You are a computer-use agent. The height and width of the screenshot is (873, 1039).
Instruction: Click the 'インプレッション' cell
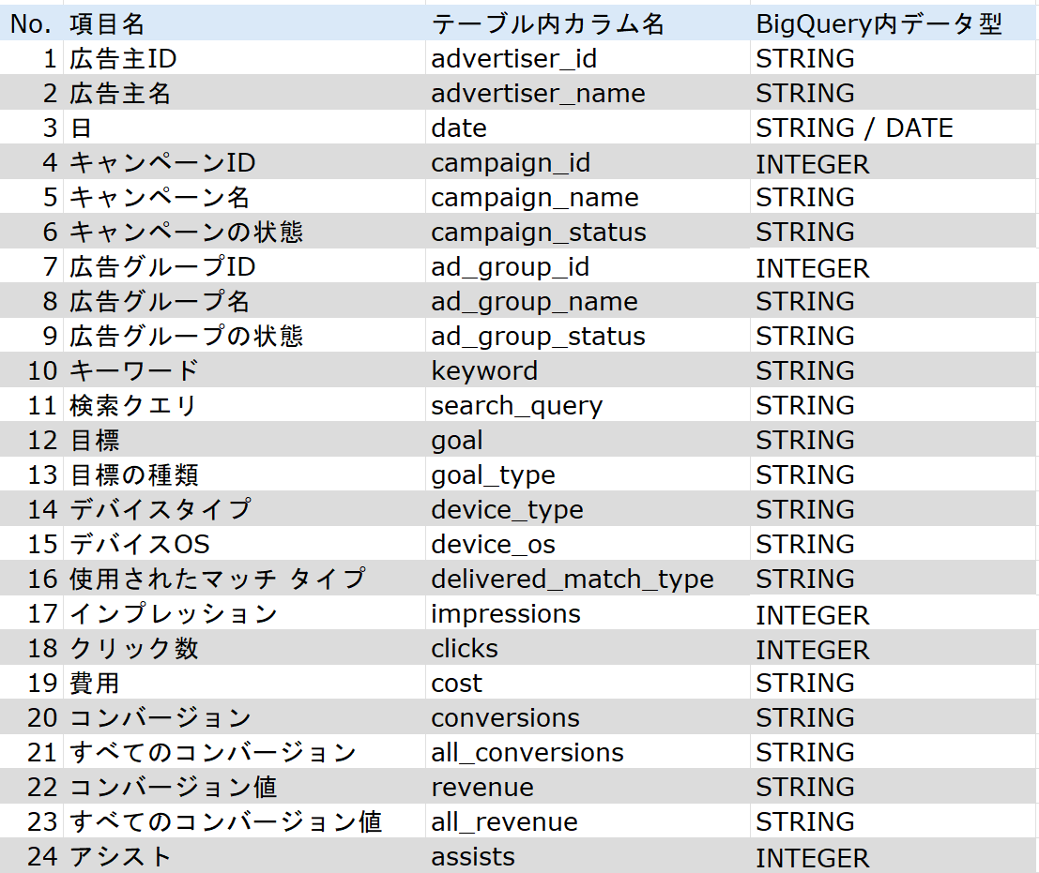[x=244, y=613]
